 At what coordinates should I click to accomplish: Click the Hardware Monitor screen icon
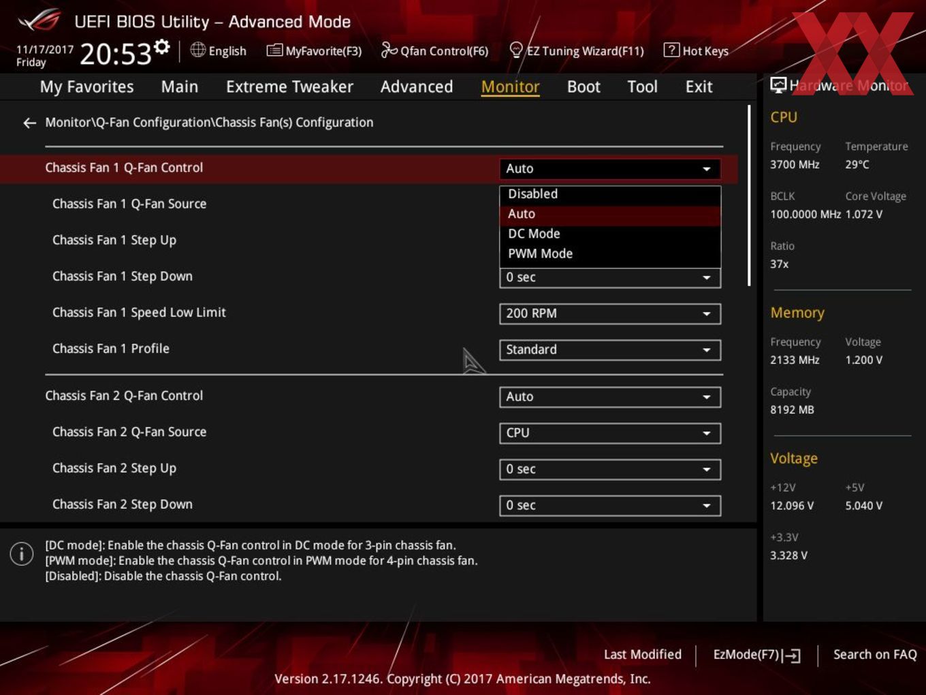pos(778,85)
